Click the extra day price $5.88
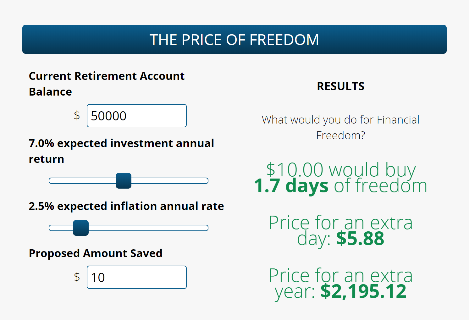The width and height of the screenshot is (469, 320). tap(360, 238)
